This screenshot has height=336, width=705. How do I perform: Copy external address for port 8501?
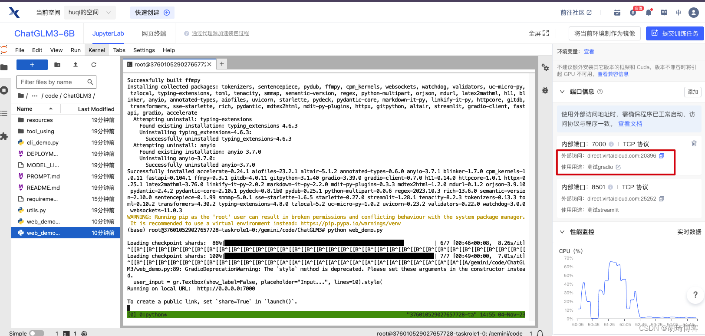(x=662, y=199)
